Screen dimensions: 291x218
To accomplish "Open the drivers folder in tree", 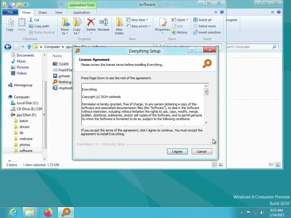I will tap(24, 127).
